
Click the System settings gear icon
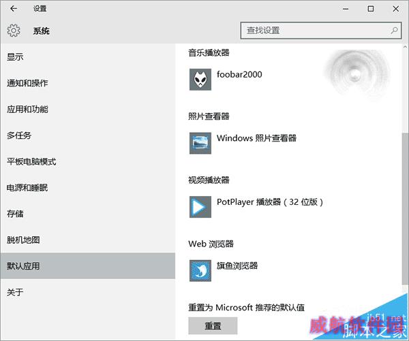pyautogui.click(x=14, y=31)
